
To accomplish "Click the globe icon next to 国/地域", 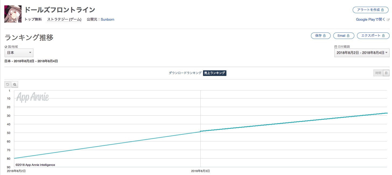I will tap(6, 46).
